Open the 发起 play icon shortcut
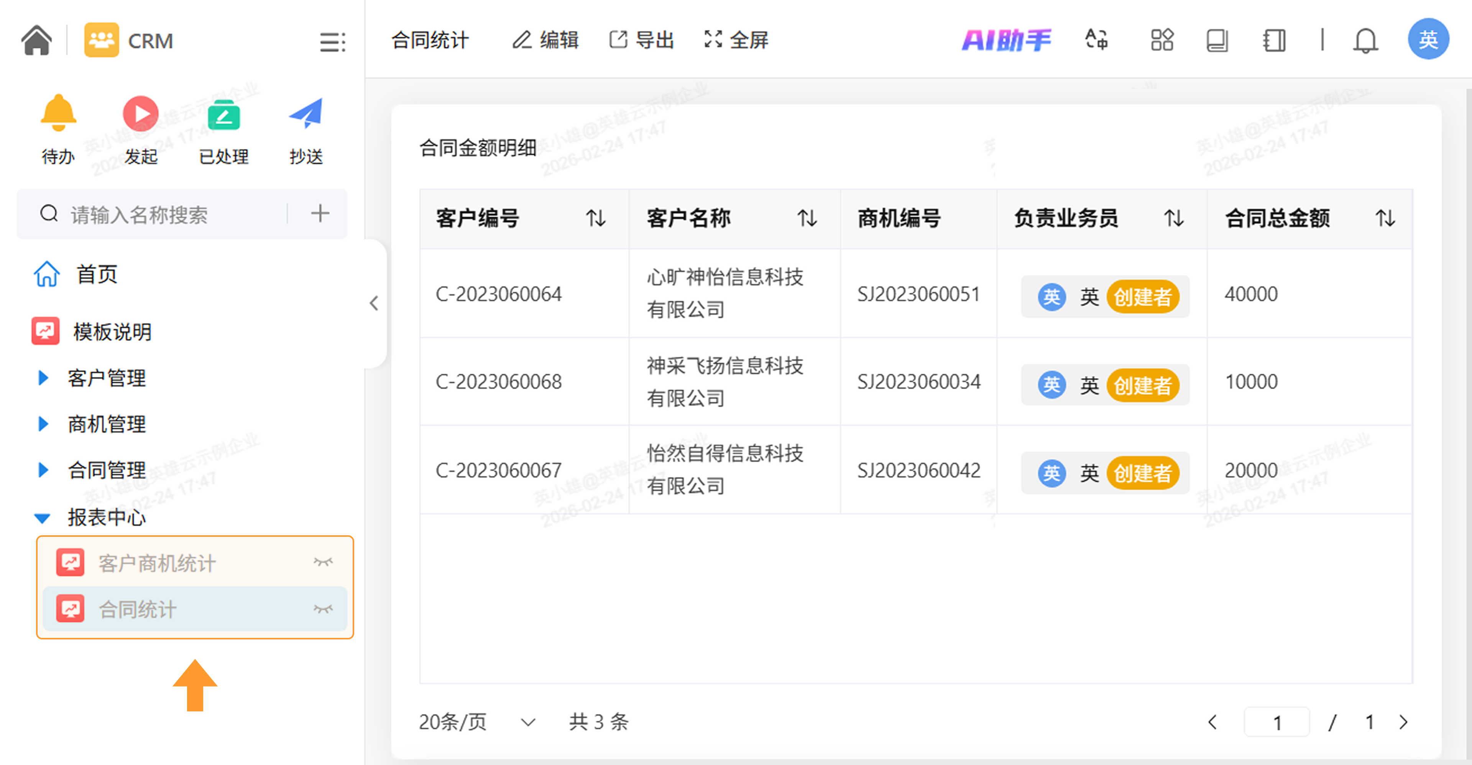The image size is (1472, 765). [x=140, y=114]
